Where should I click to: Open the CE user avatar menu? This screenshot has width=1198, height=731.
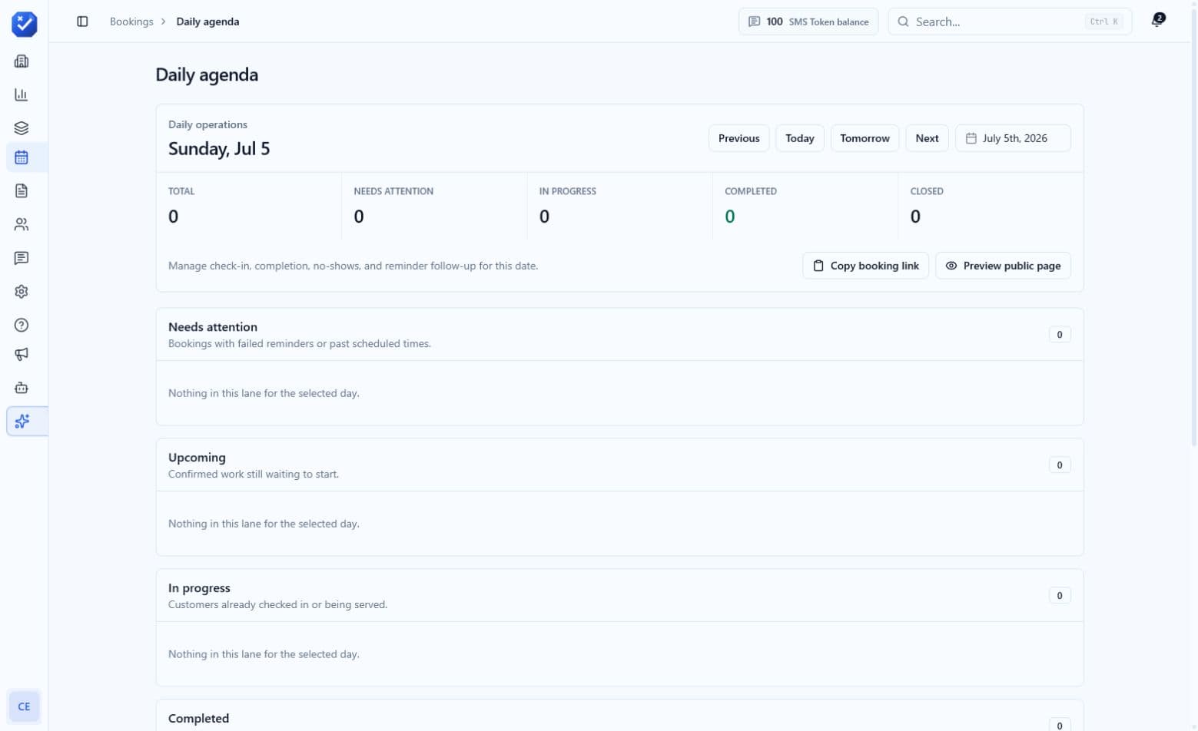(24, 706)
